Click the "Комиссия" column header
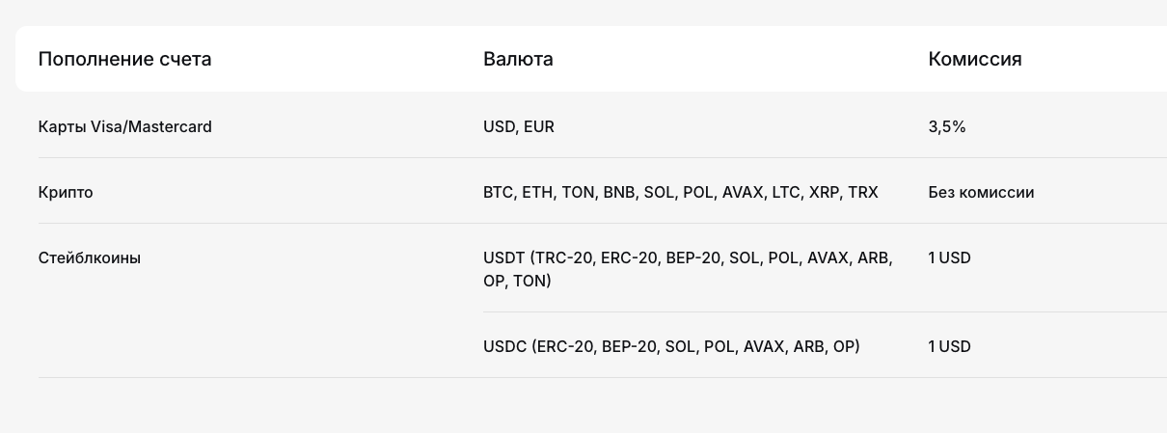The height and width of the screenshot is (433, 1167). pyautogui.click(x=974, y=59)
